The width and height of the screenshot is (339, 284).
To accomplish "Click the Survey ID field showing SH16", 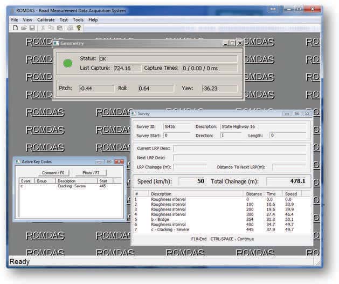I will (176, 126).
